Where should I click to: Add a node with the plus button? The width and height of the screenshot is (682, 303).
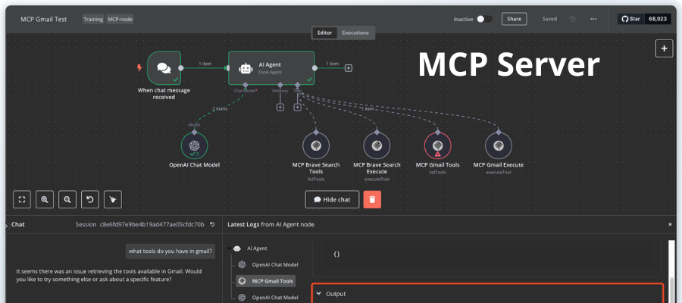[x=664, y=48]
